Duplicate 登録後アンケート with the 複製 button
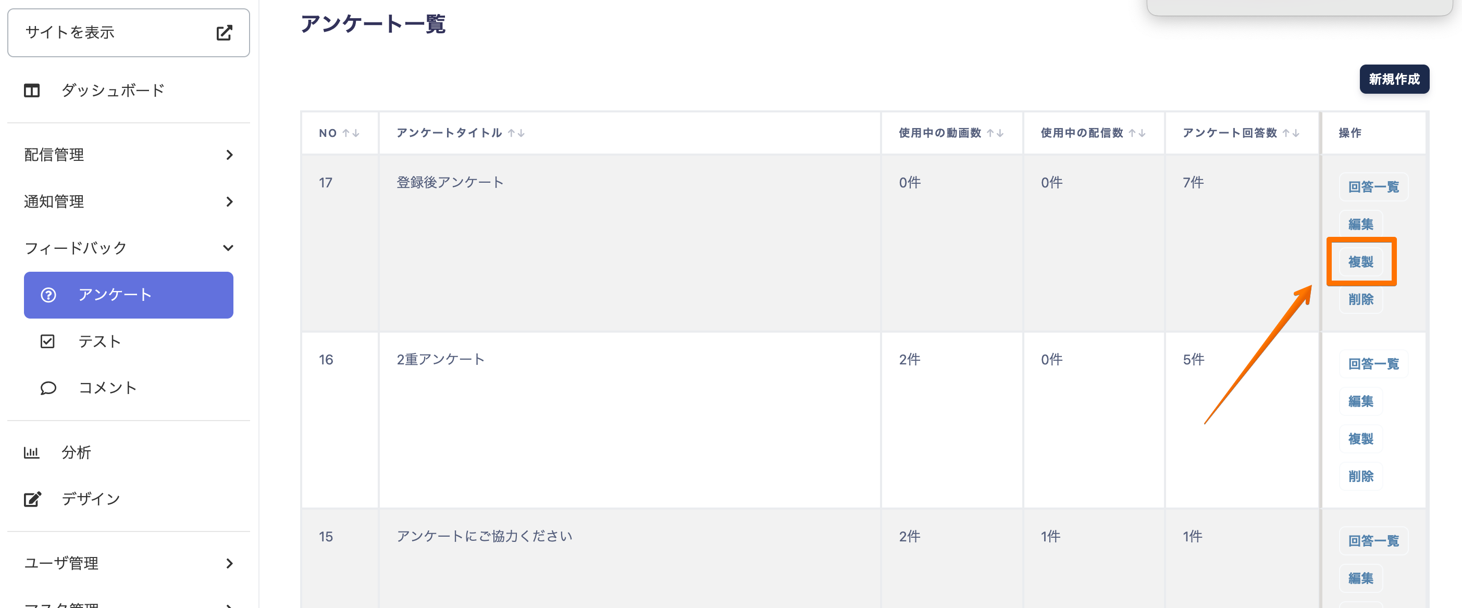The image size is (1462, 608). [1360, 262]
